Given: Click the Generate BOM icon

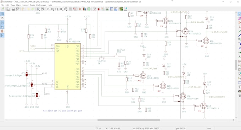Looking at the screenshot, I should click(116, 9).
